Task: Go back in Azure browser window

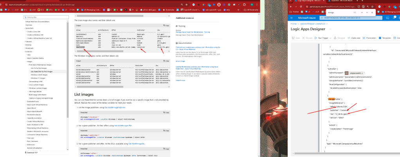Action: tap(291, 6)
